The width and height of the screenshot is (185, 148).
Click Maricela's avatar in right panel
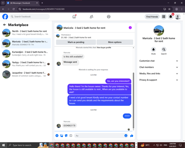pyautogui.click(x=159, y=30)
